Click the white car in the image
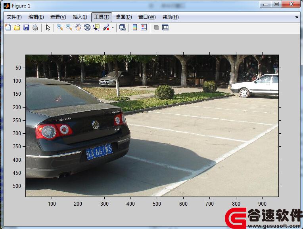 click(x=255, y=85)
